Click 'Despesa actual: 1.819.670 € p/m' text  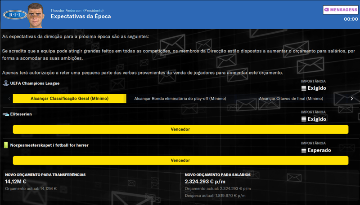[x=215, y=196]
